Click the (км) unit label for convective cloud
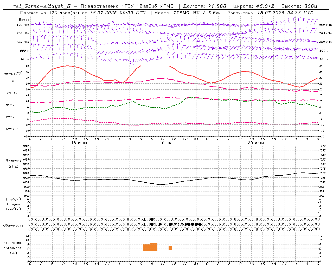The image size is (333, 266). tap(14, 253)
